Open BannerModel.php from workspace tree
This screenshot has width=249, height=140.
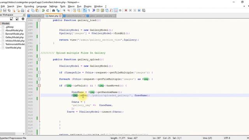coord(14,34)
